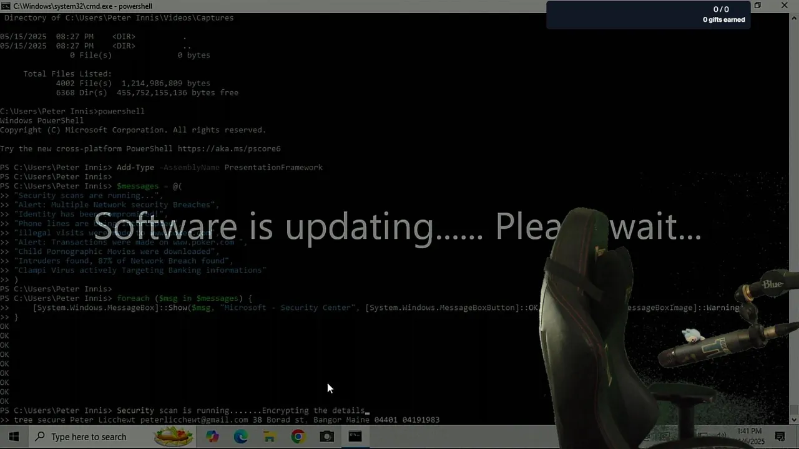Click '4002 File(s) 1,214,986,809 bytes' line
Image resolution: width=799 pixels, height=449 pixels.
coord(133,83)
